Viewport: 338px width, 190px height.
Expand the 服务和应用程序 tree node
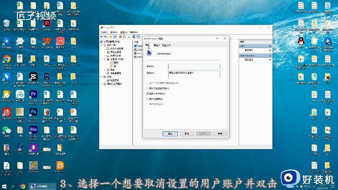(101, 84)
